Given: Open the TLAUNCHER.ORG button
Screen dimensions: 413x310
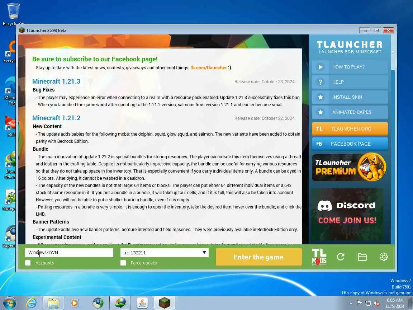Looking at the screenshot, I should click(x=350, y=129).
